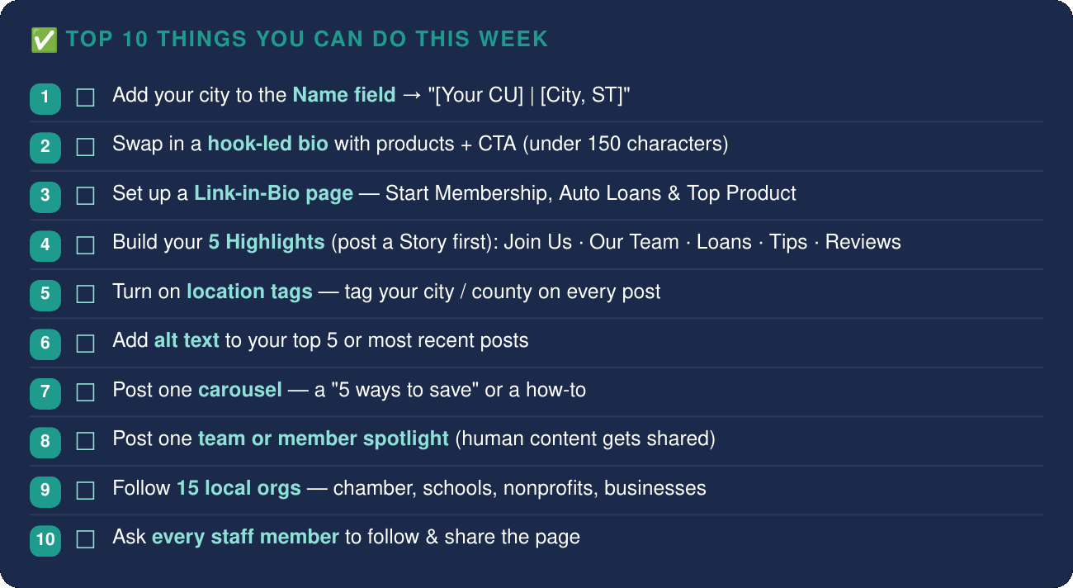Tick the location tags checkbox
1073x588 pixels.
(85, 294)
